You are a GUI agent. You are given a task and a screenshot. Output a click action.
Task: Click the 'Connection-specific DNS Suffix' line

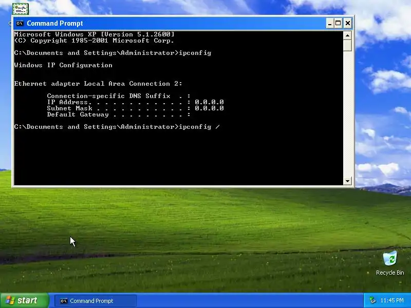119,96
